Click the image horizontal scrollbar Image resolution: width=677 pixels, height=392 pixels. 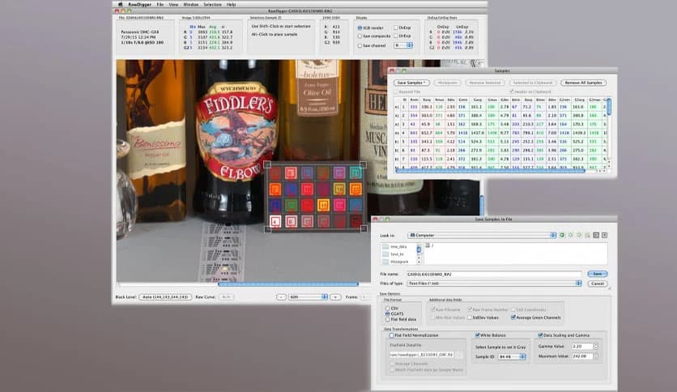coord(288,284)
